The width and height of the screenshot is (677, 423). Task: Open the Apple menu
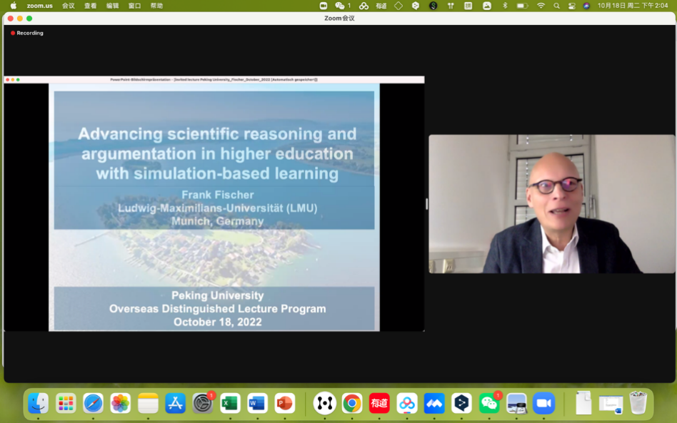point(13,6)
